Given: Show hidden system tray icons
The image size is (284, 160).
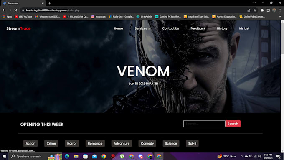Looking at the screenshot, I should pyautogui.click(x=242, y=156).
